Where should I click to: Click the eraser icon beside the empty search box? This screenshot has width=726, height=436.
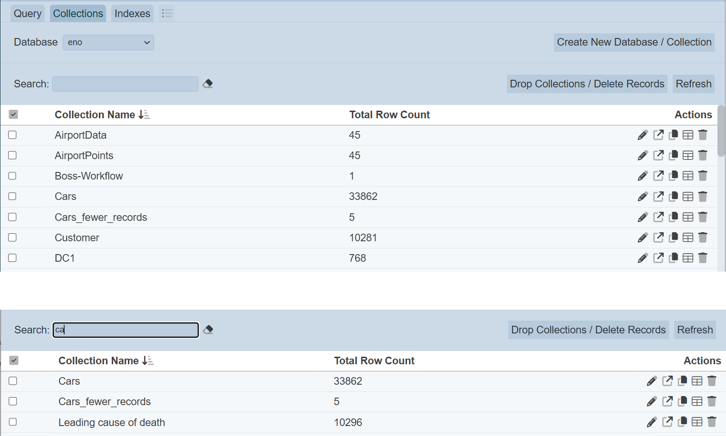tap(208, 84)
